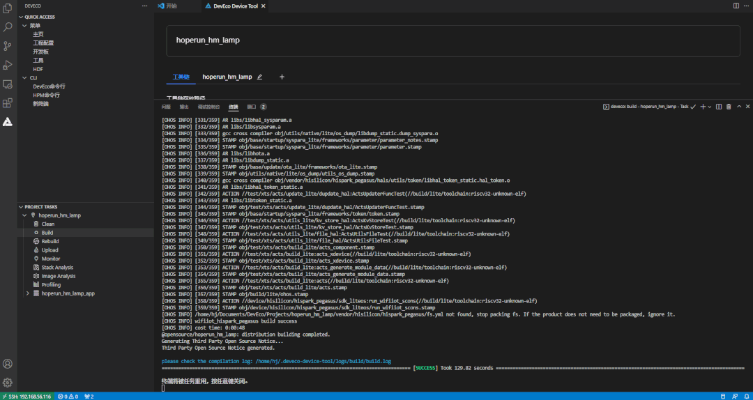Open the Accounts menu icon
The image size is (753, 400).
(8, 364)
